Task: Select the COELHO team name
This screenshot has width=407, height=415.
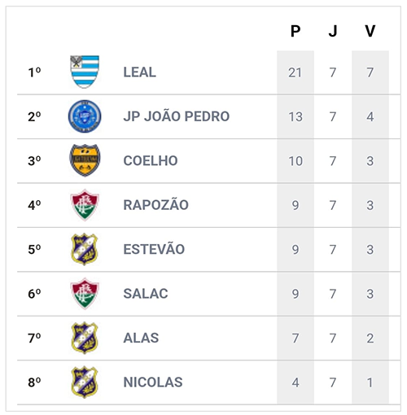Action: 151,160
